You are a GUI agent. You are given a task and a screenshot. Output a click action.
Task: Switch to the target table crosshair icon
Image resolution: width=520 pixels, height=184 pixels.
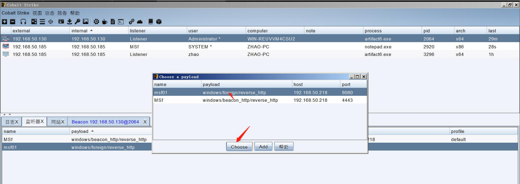click(50, 22)
